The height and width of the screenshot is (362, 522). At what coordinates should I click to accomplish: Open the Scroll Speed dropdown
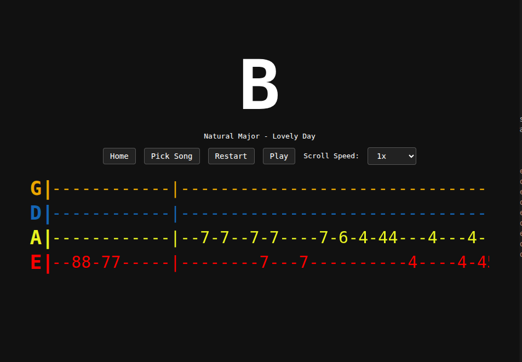coord(392,156)
